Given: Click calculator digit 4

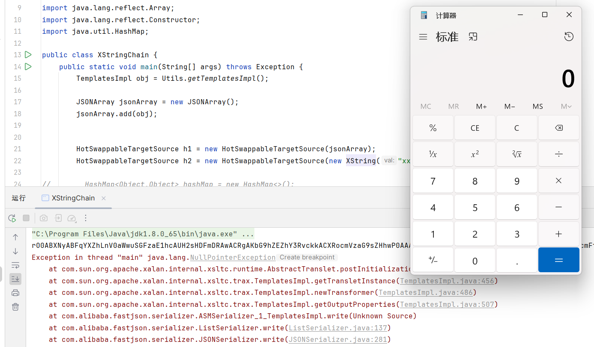Looking at the screenshot, I should (x=433, y=208).
